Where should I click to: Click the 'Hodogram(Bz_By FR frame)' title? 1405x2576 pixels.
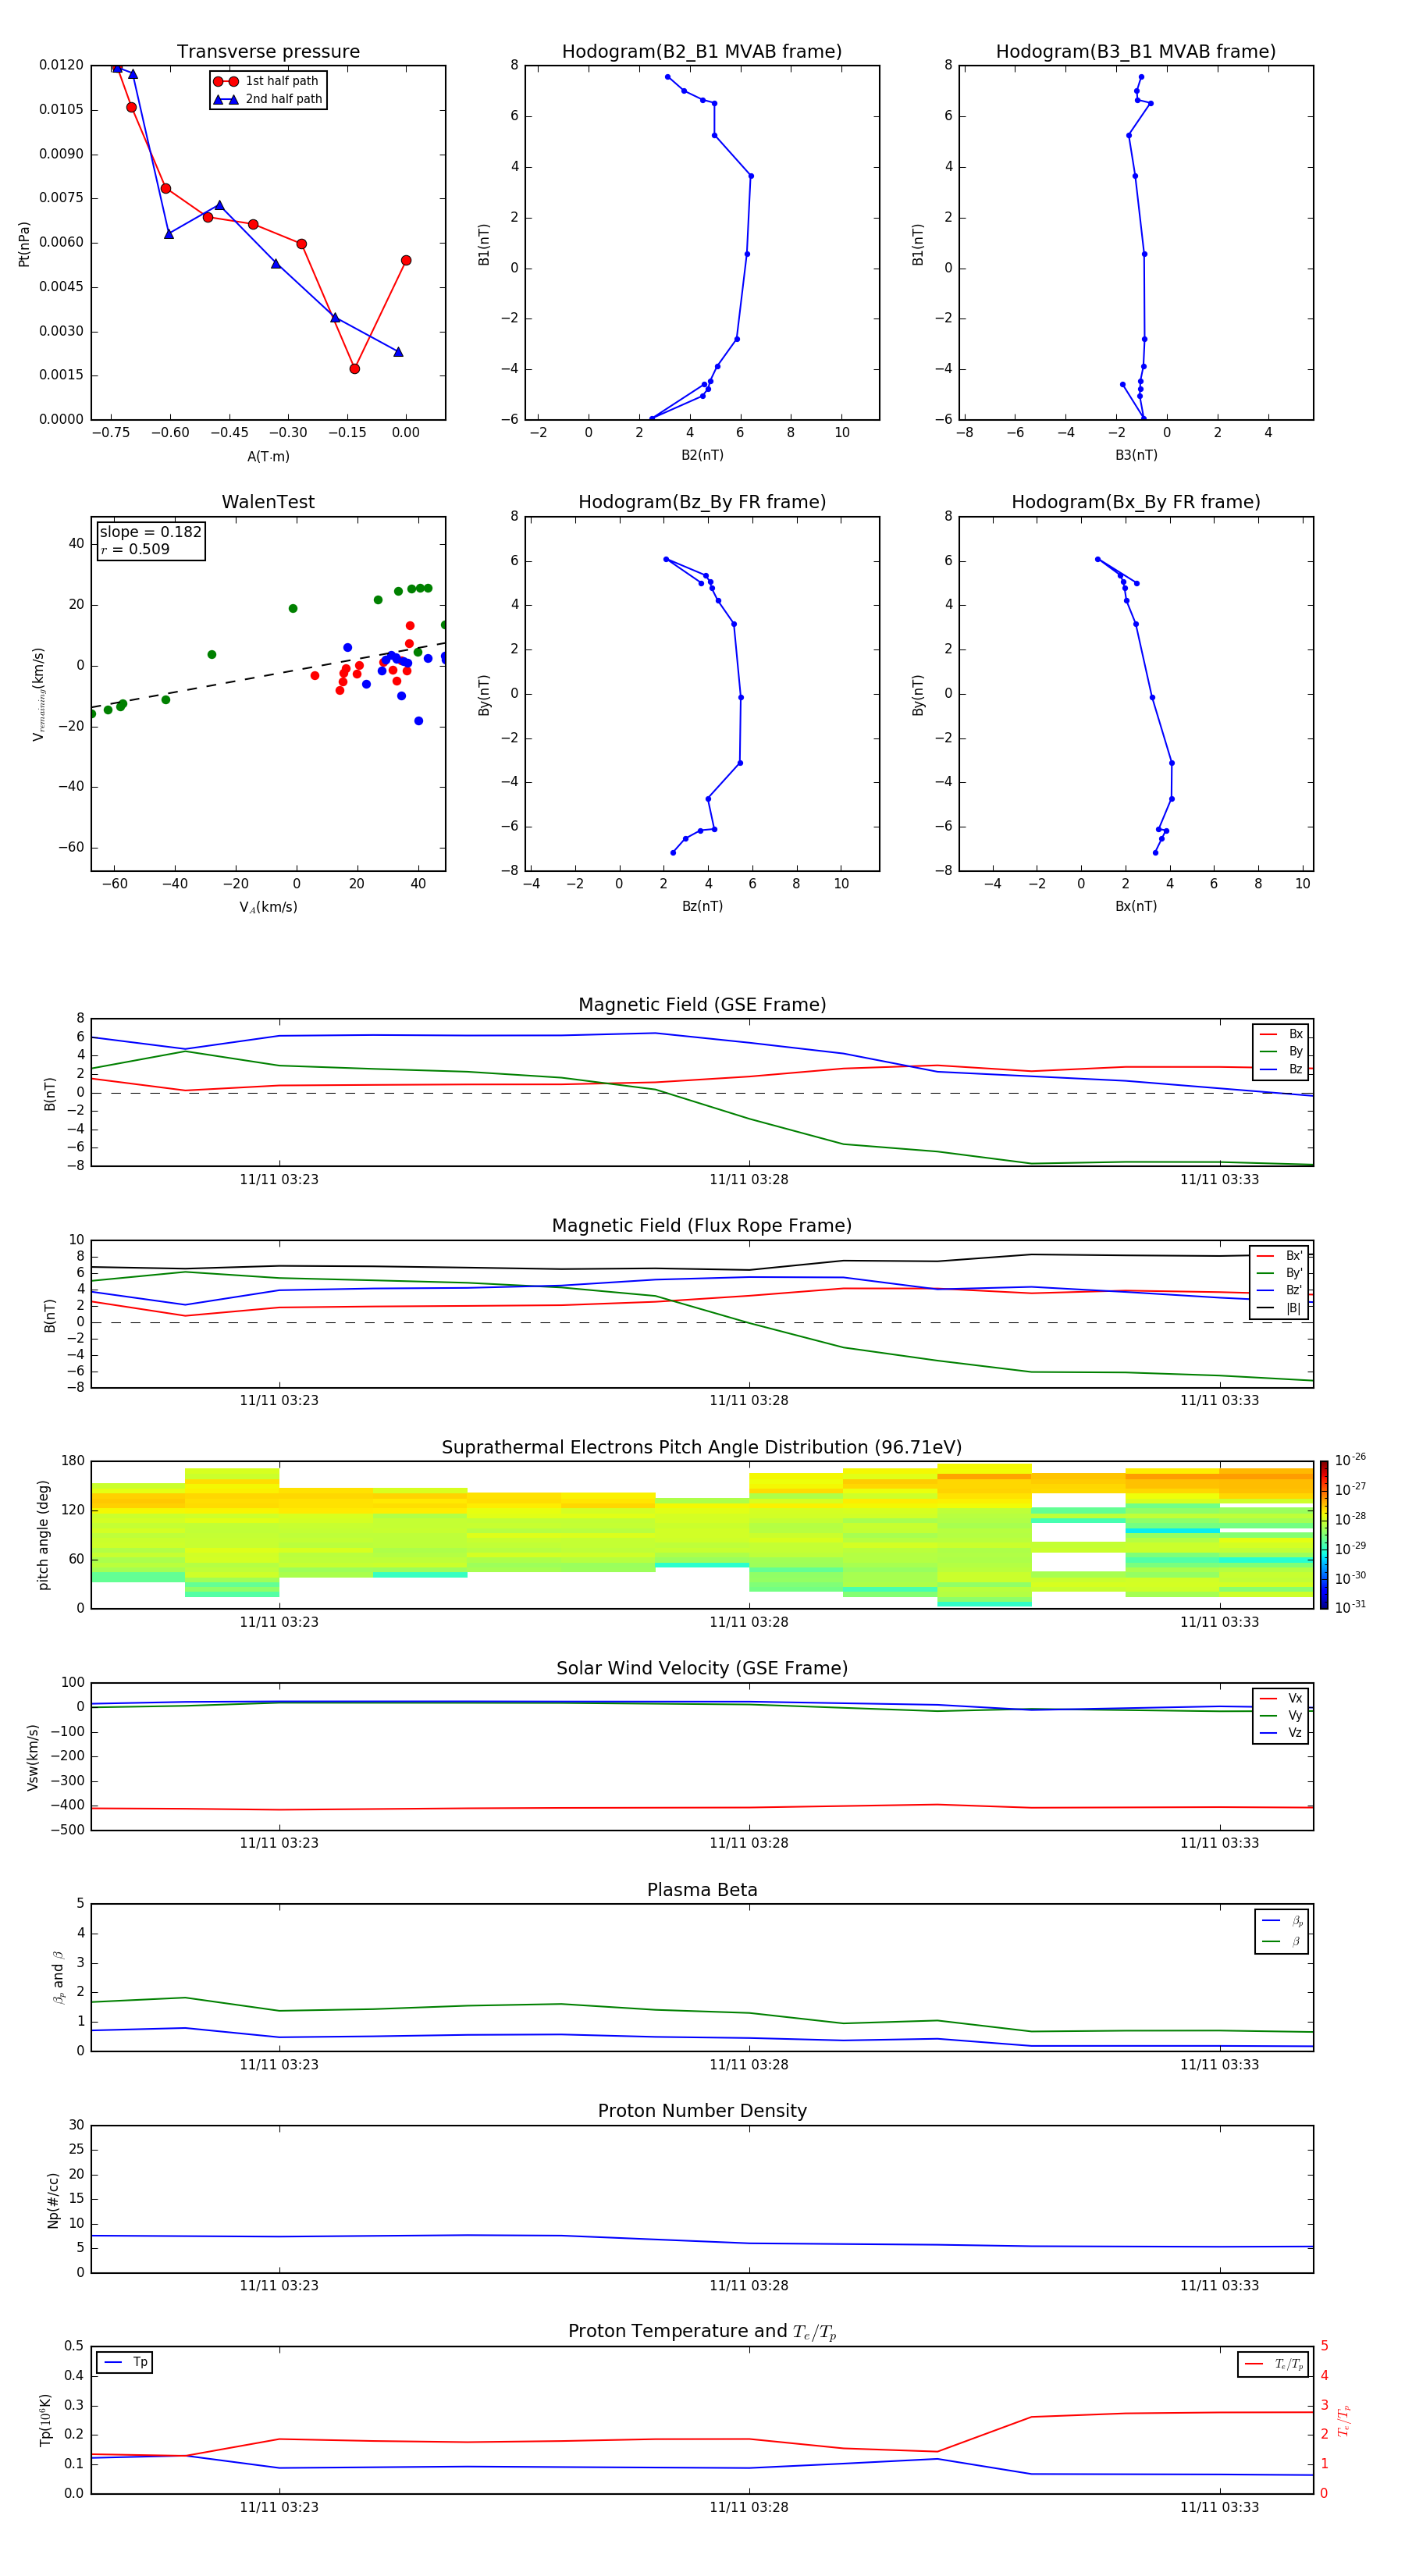tap(702, 502)
